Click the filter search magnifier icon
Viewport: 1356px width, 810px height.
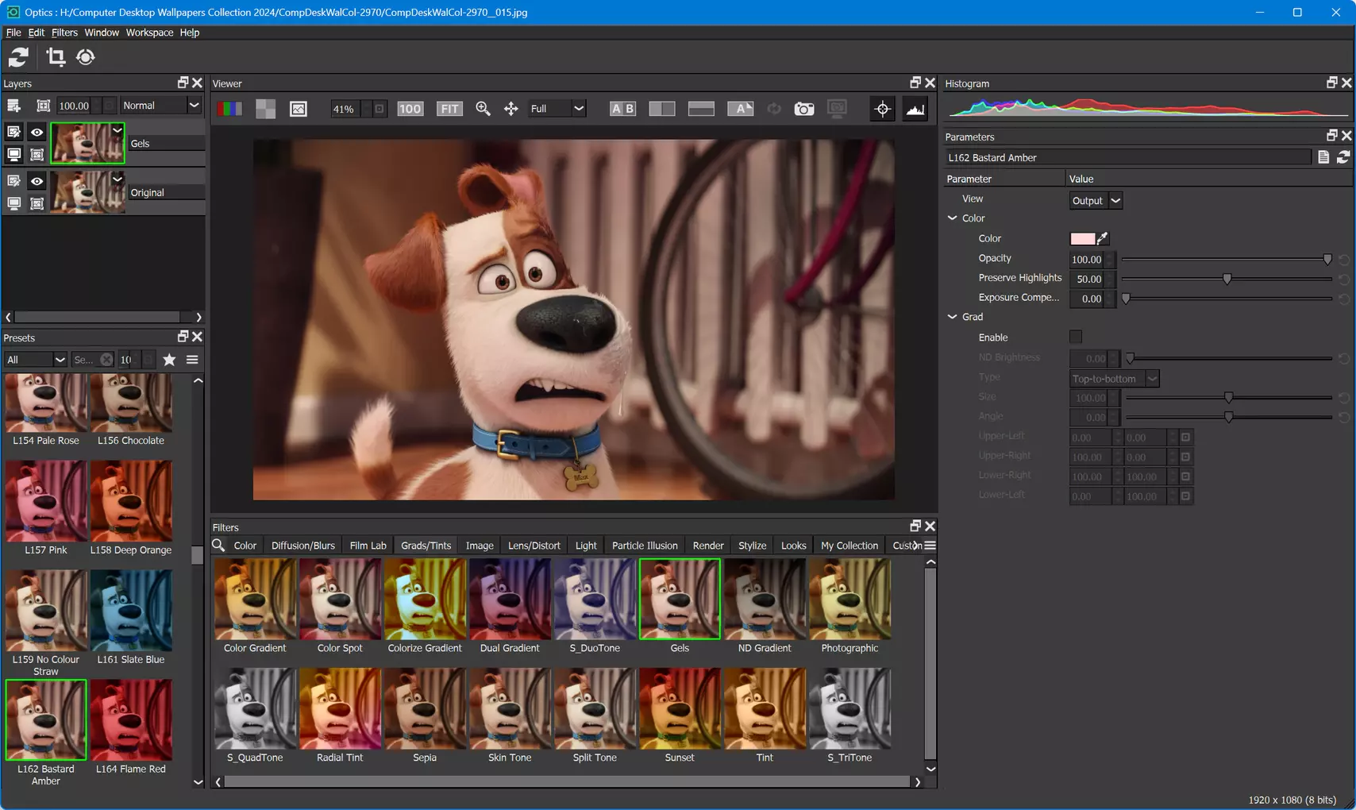pyautogui.click(x=219, y=545)
